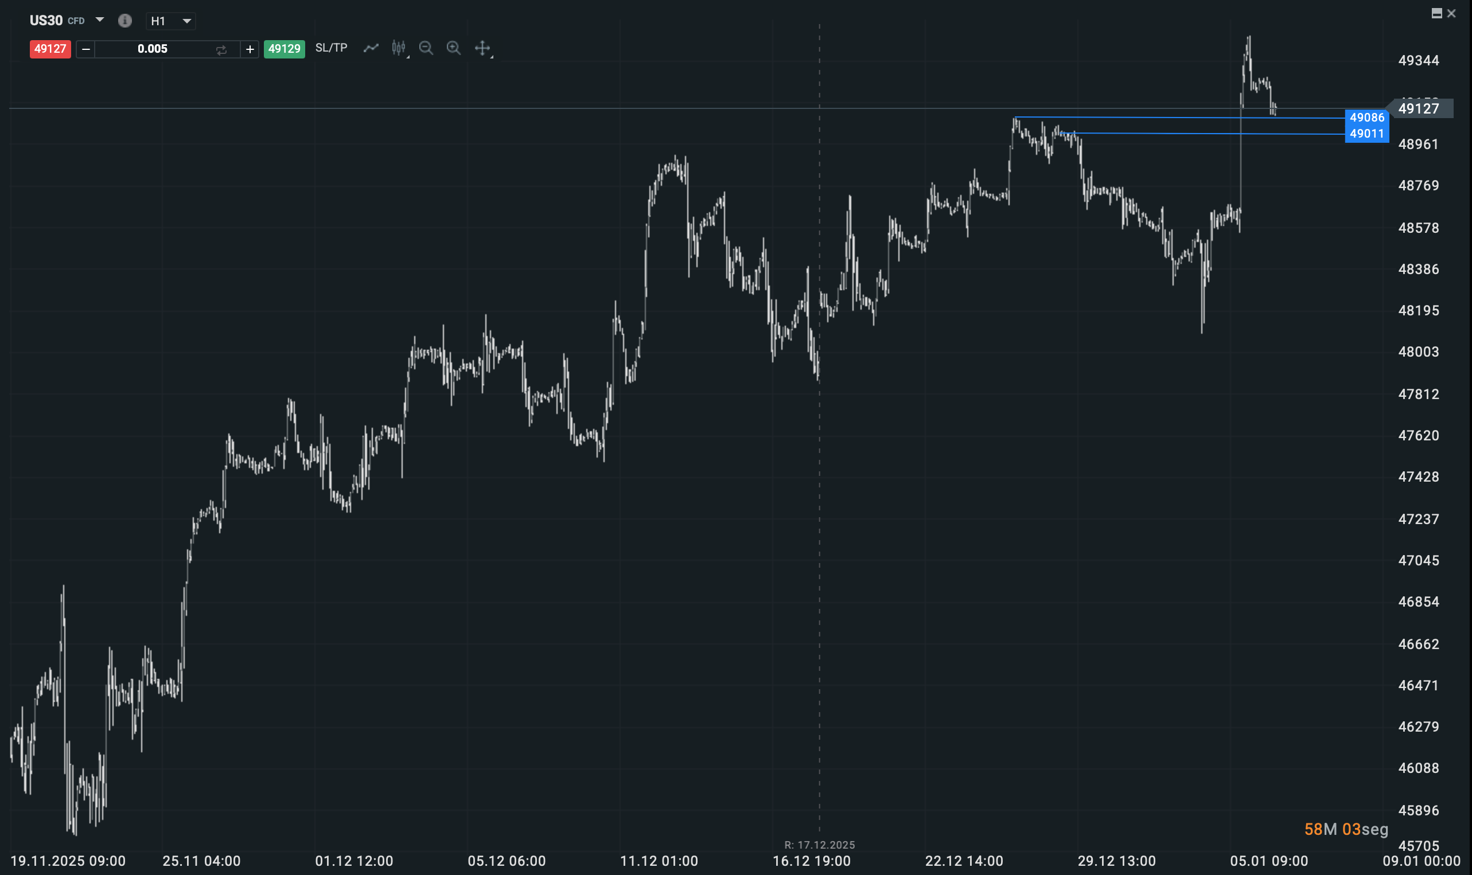
Task: Increase volume with the plus stepper
Action: (x=250, y=49)
